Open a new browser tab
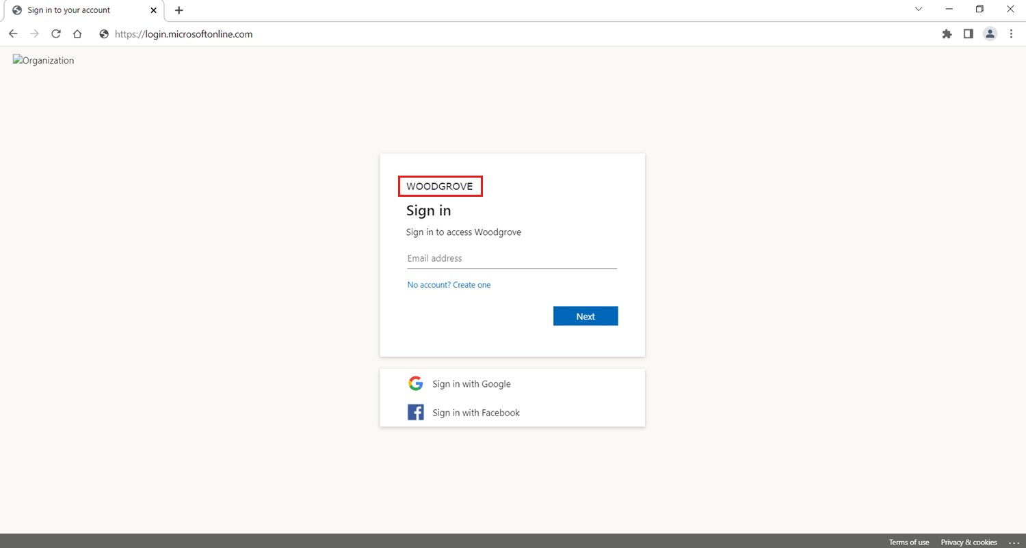Viewport: 1026px width, 548px height. coord(179,10)
